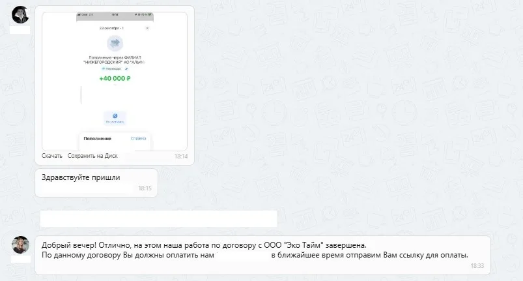Screen dimensions: 523x281
Task: Click the 18:14 timestamp
Action: [181, 156]
